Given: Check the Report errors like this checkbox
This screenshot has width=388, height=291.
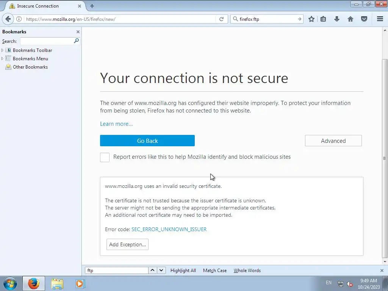Looking at the screenshot, I should (x=105, y=157).
